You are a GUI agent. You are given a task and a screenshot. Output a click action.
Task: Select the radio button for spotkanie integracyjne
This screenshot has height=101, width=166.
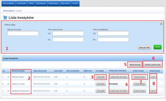(x=8, y=91)
